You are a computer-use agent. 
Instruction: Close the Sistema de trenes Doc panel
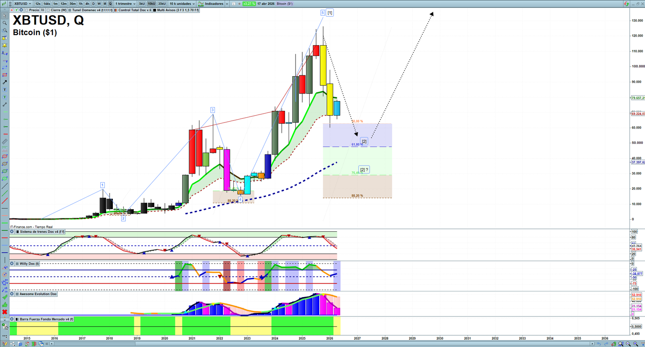[12, 232]
